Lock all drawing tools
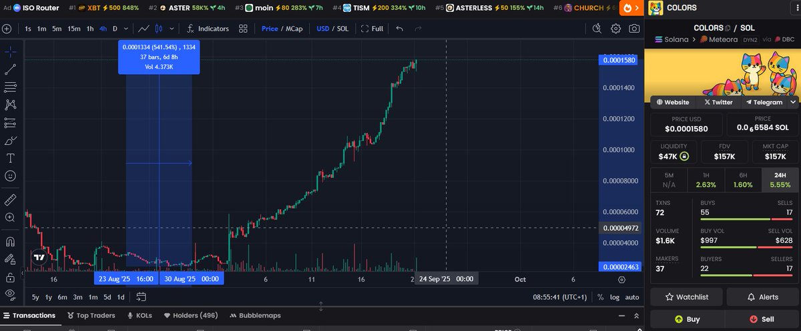 coord(11,277)
